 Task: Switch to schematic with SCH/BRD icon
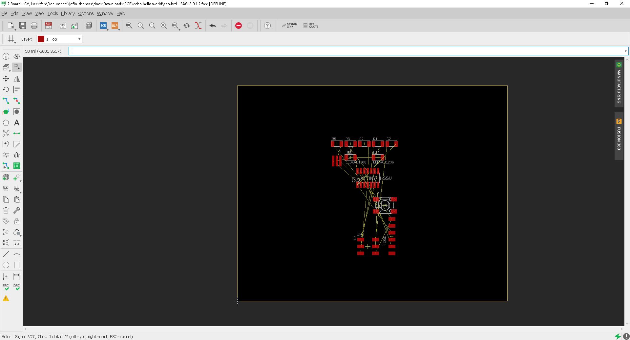tap(49, 26)
